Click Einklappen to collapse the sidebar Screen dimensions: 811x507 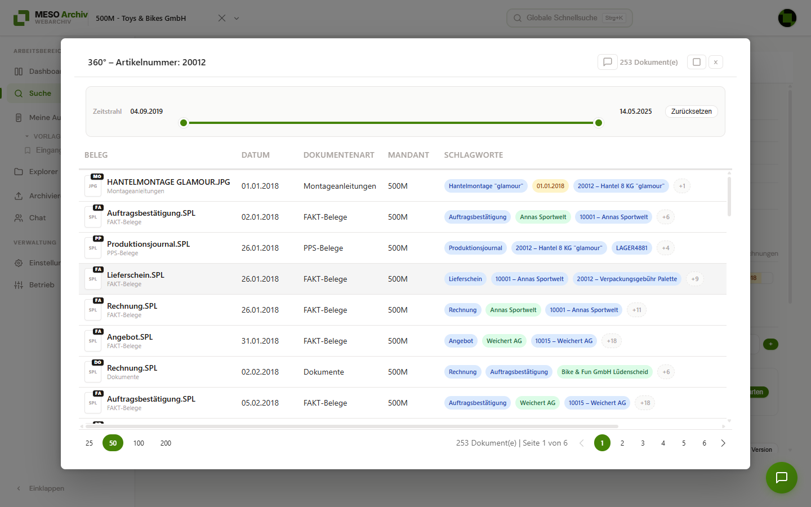tap(47, 488)
